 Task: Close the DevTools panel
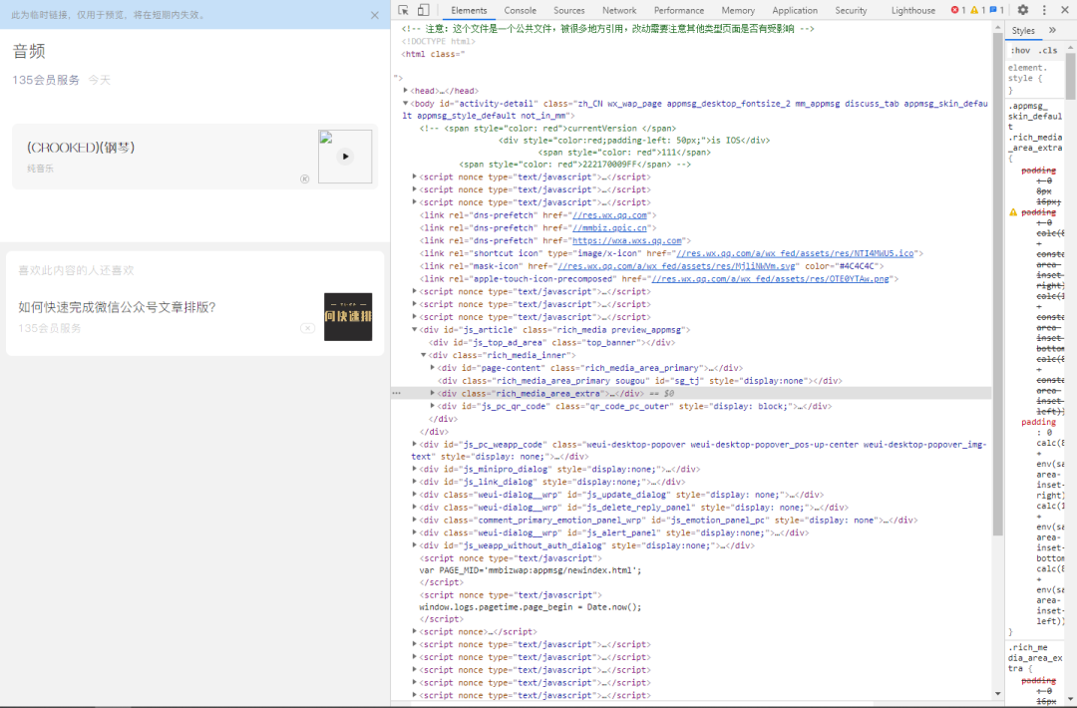point(1065,10)
